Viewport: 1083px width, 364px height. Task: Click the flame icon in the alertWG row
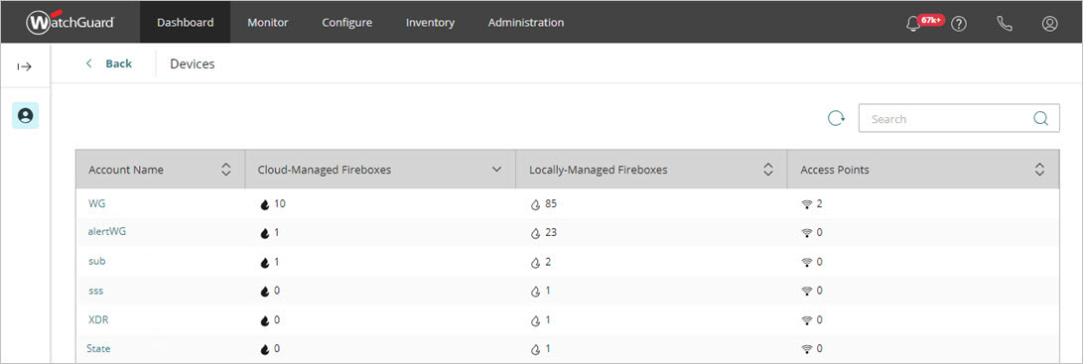264,233
